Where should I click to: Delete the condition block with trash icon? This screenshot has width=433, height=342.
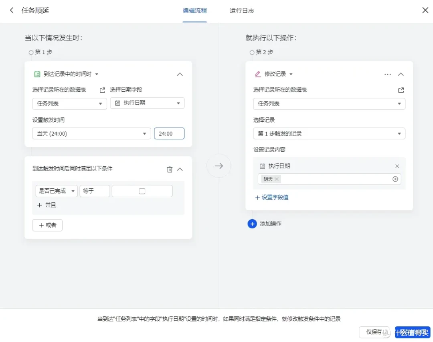pyautogui.click(x=170, y=169)
